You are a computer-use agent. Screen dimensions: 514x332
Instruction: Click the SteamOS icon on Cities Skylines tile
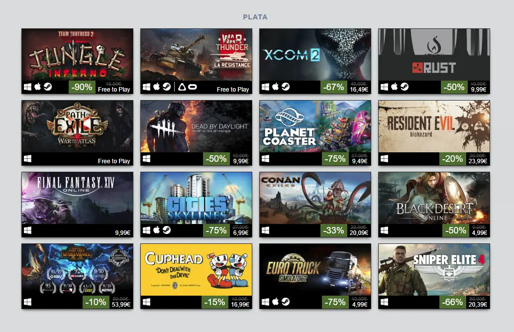[167, 230]
